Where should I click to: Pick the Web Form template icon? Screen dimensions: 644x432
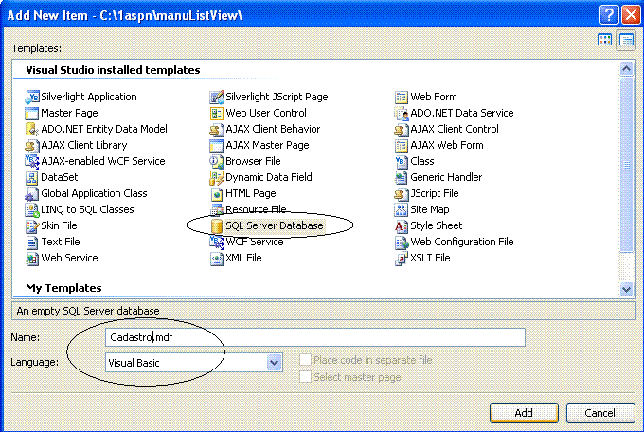coord(401,97)
